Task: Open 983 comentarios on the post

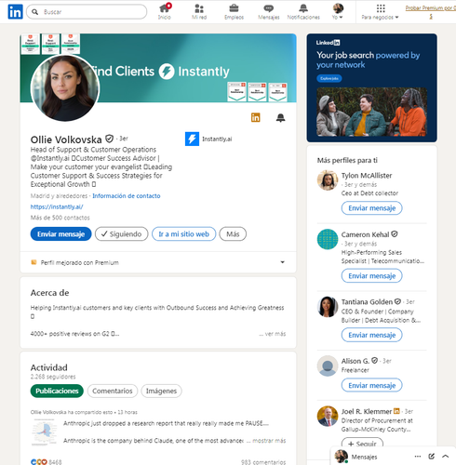Action: 263,462
